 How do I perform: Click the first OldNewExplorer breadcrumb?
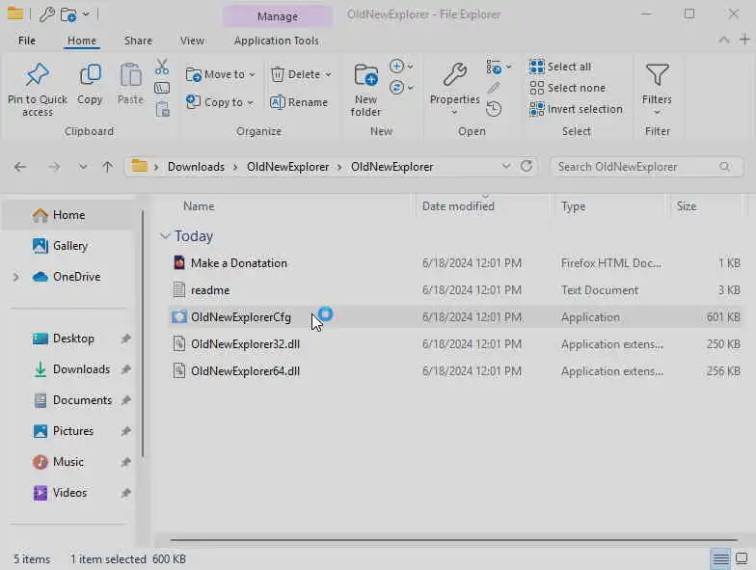(287, 166)
